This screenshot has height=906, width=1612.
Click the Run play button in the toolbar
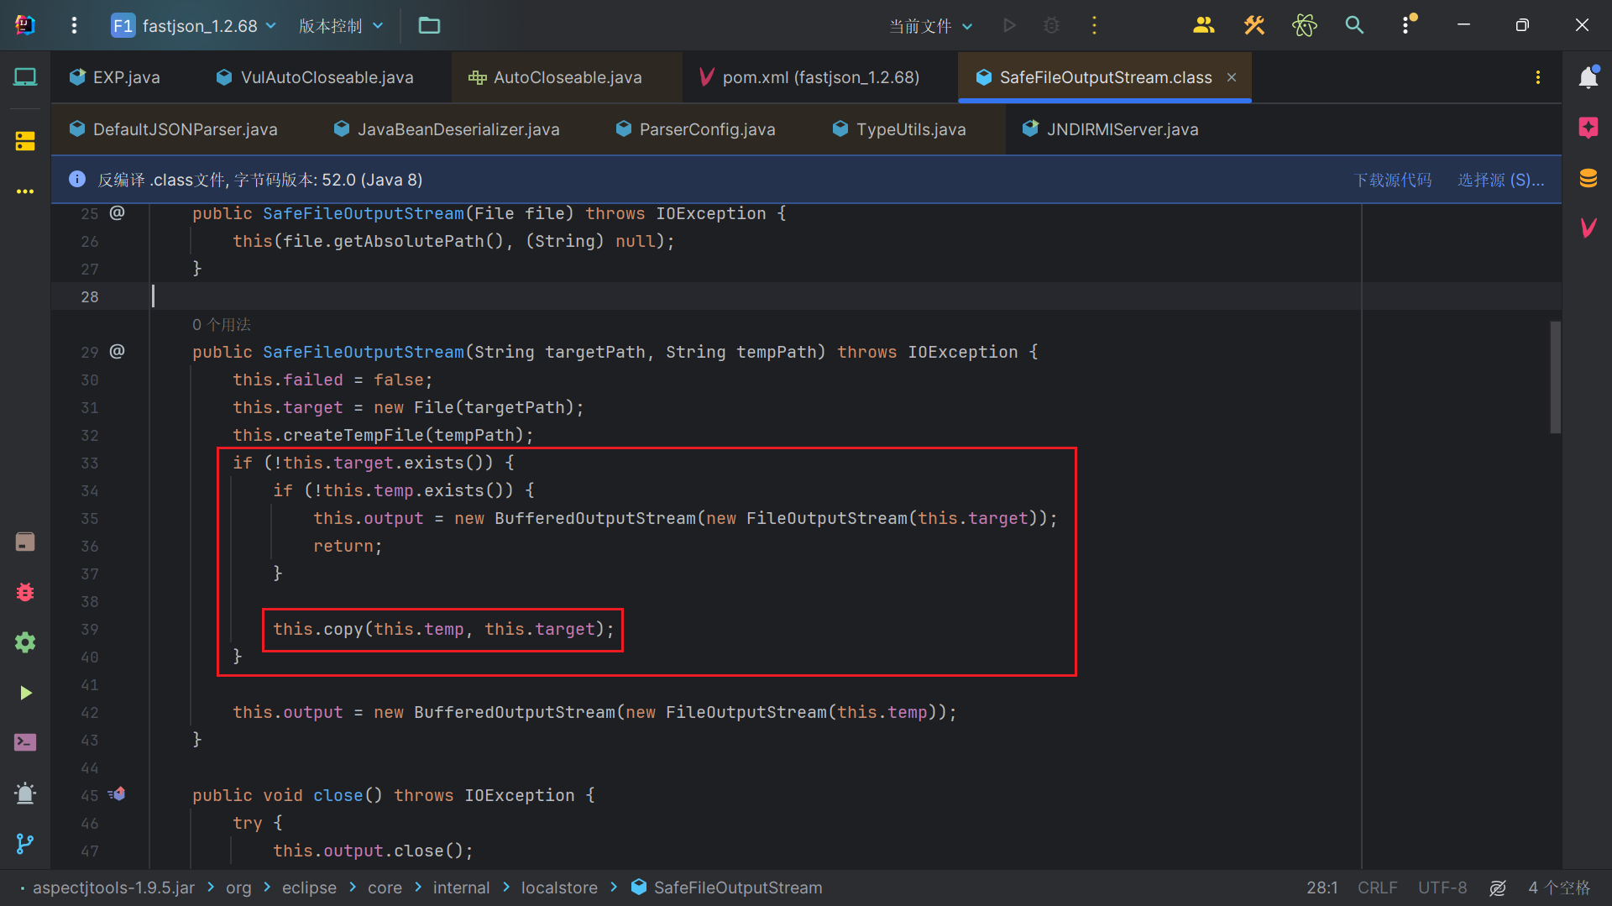coord(1009,25)
